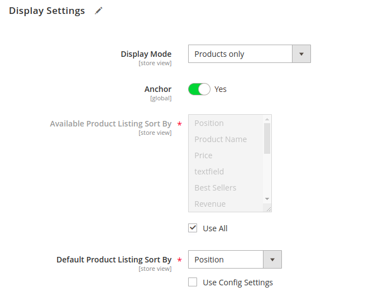This screenshot has height=297, width=388.
Task: Click the Display Settings section heading
Action: coord(47,11)
